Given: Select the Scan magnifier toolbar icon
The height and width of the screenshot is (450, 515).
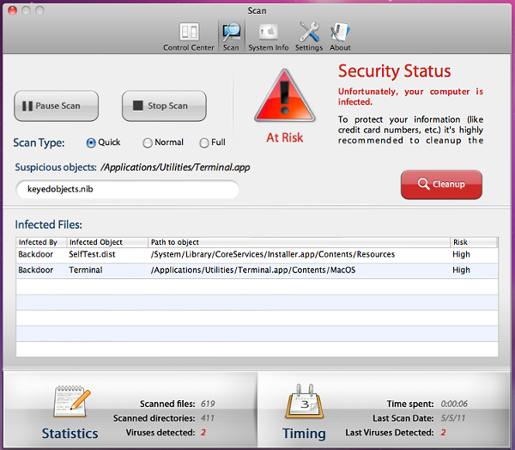Looking at the screenshot, I should [231, 33].
